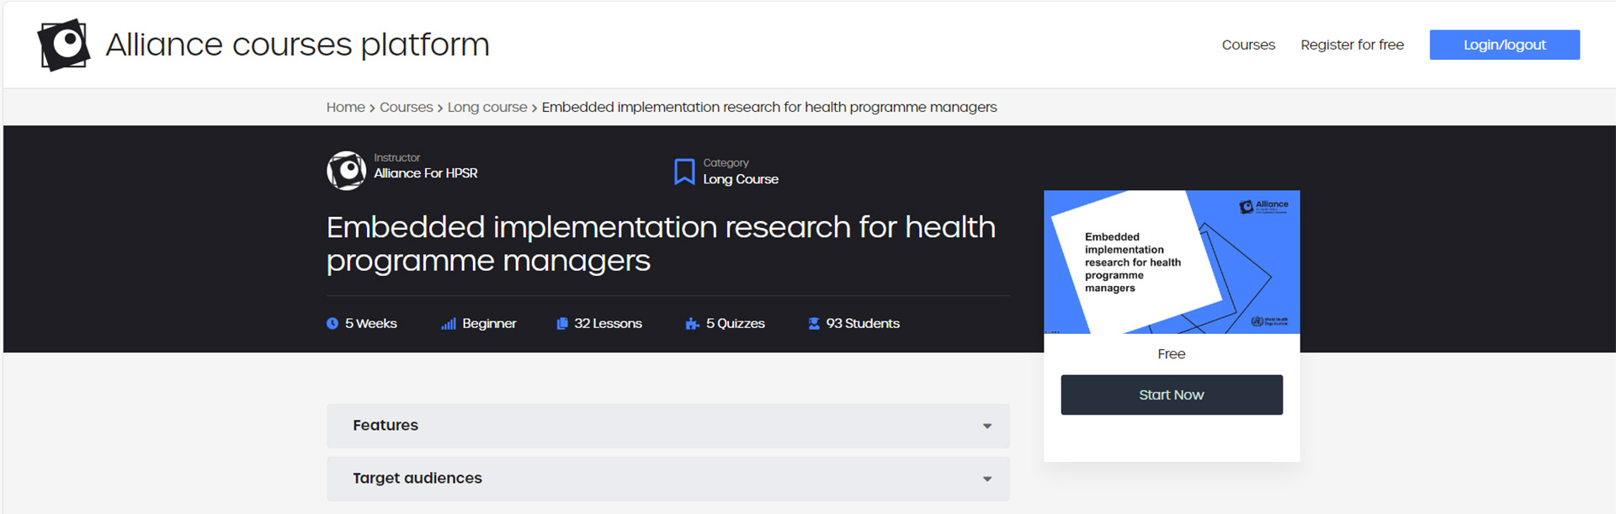
Task: Click the clock icon beside 5 Weeks
Action: pos(332,324)
